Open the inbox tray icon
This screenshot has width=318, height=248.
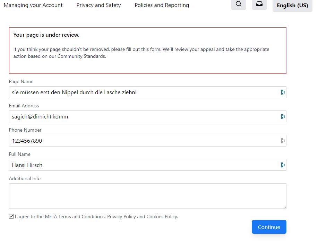click(x=259, y=4)
